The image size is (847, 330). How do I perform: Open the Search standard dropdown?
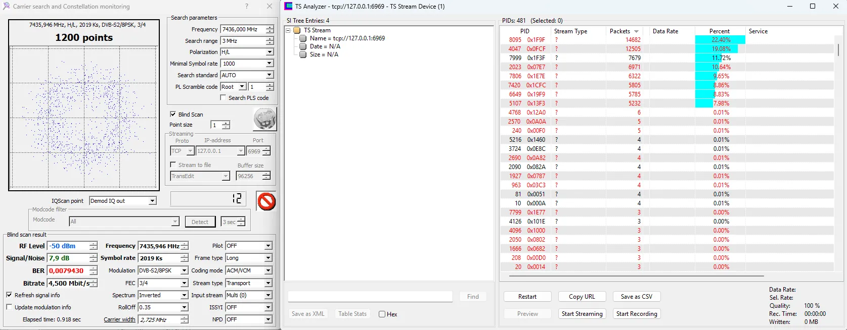(269, 75)
